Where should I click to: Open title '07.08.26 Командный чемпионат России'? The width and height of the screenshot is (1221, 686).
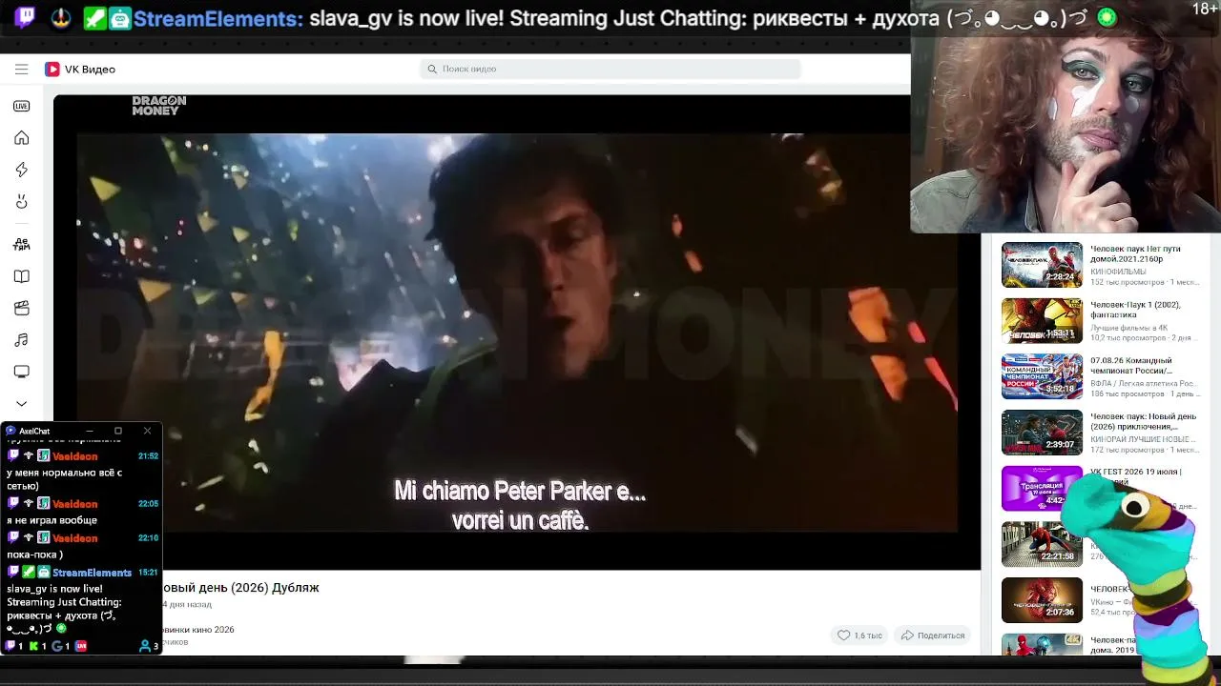click(x=1131, y=366)
